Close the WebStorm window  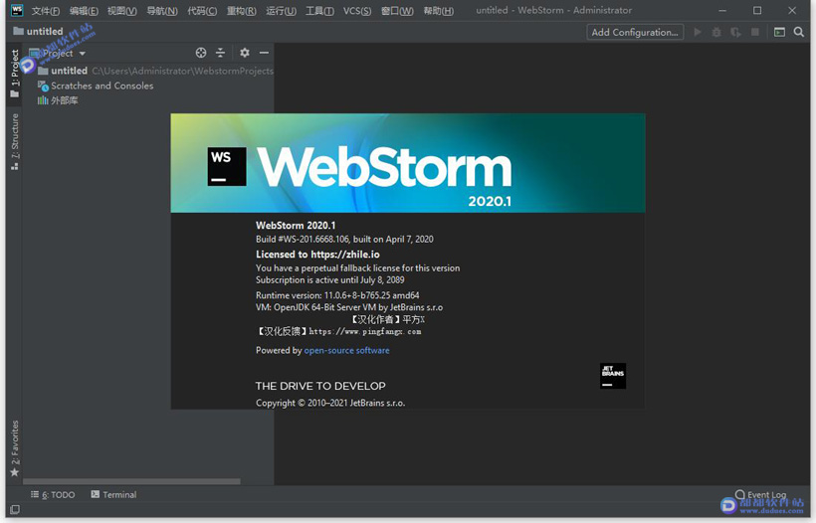(792, 10)
